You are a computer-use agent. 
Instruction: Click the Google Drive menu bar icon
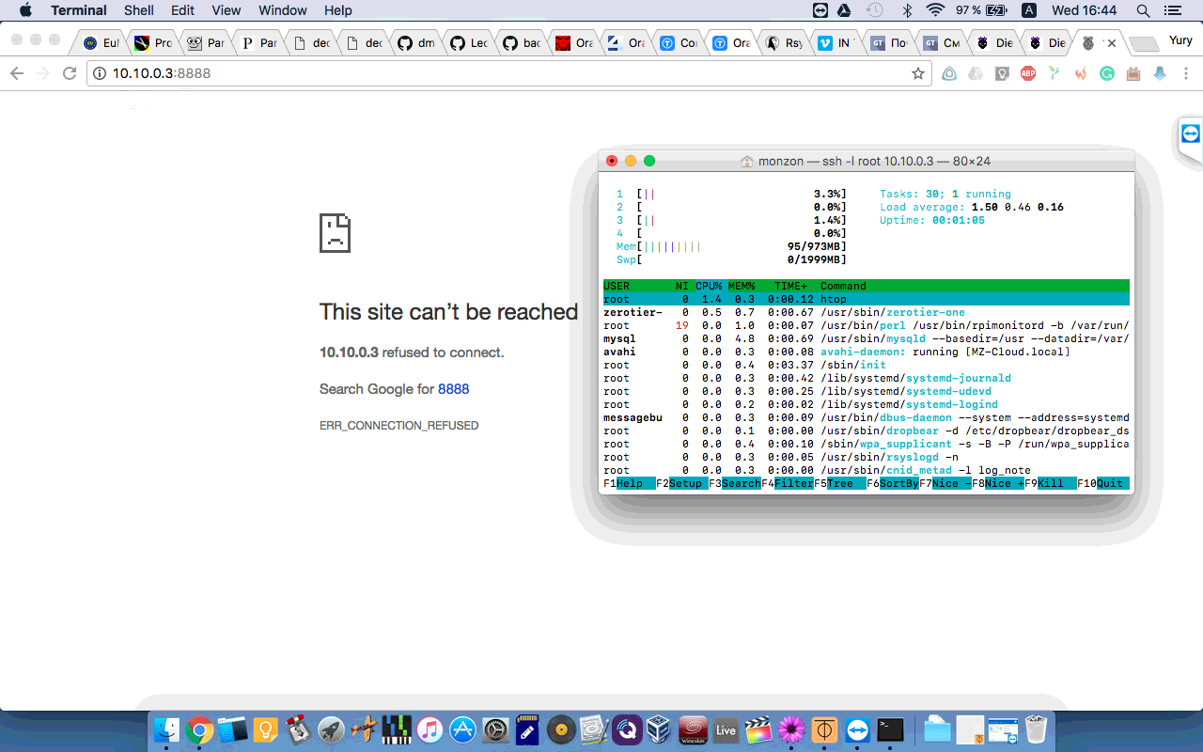click(x=844, y=10)
